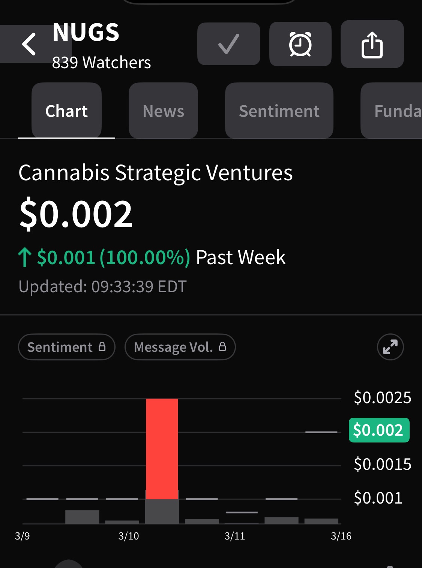Screen dimensions: 422x568
Task: Switch to the News tab
Action: pos(163,111)
